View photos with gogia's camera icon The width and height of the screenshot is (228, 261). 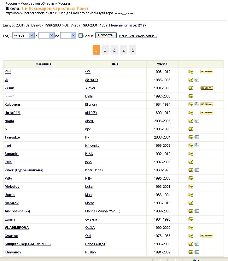(x=197, y=121)
